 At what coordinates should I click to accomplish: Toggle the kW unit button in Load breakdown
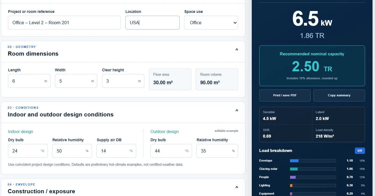(x=360, y=151)
